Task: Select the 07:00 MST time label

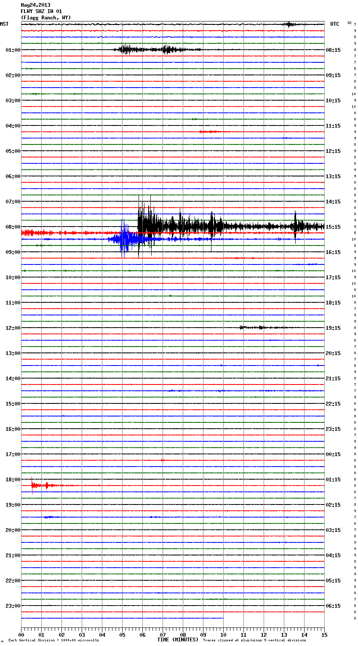Action: coord(13,202)
